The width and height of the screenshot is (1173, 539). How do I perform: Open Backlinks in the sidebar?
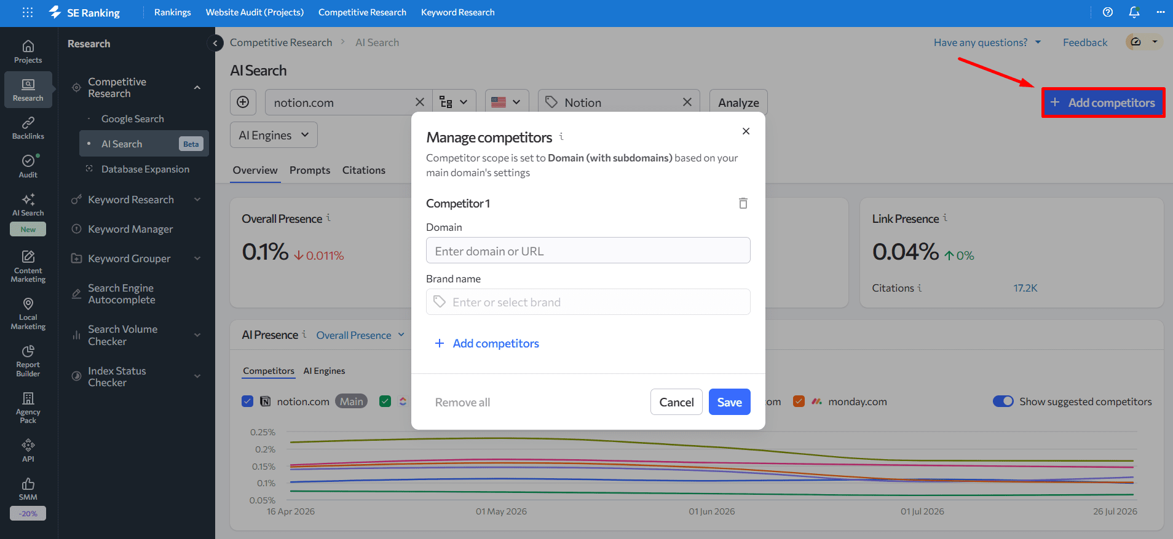tap(28, 128)
